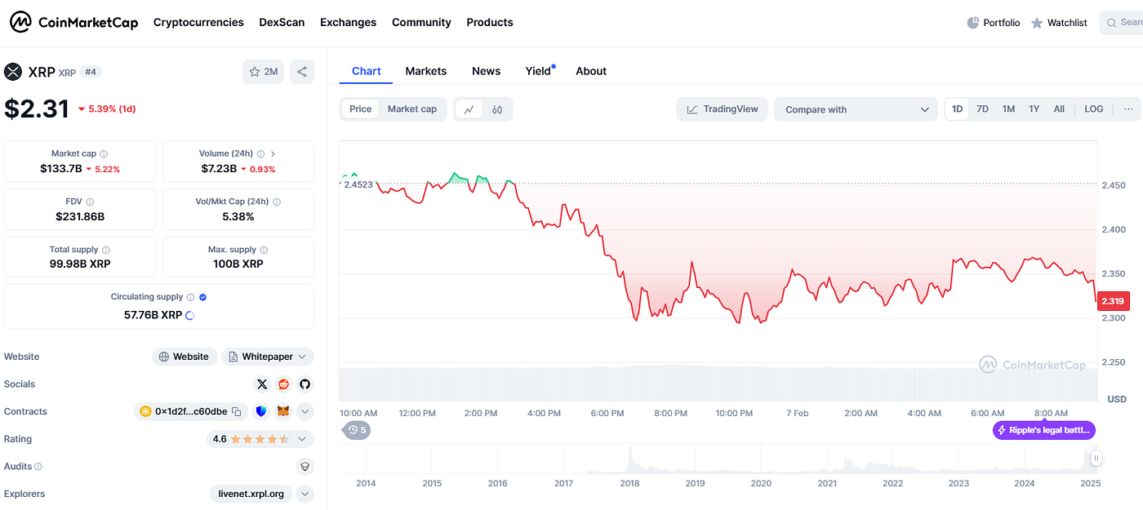Screen dimensions: 1143x510
Task: Open DexScan menu
Action: coord(282,23)
